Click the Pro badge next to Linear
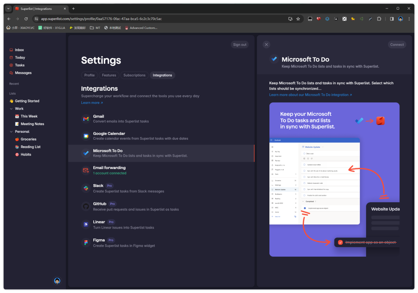This screenshot has width=418, height=293. tap(111, 222)
